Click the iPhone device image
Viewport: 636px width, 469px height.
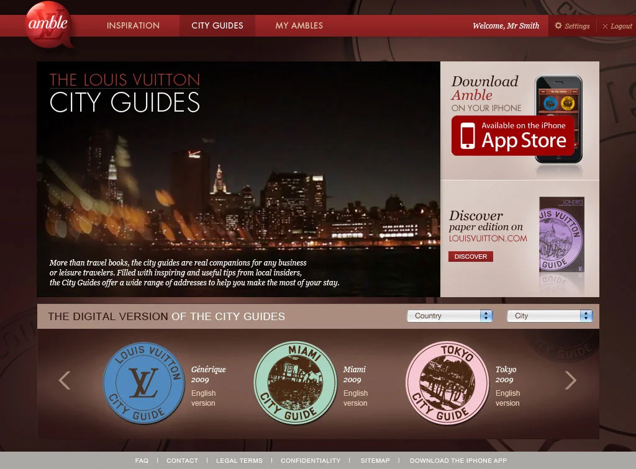[558, 119]
